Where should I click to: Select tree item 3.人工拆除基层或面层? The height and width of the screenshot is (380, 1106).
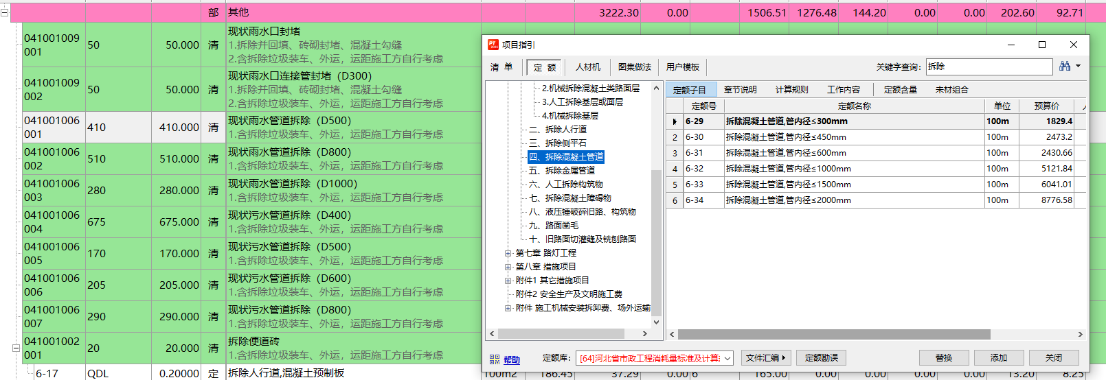tap(583, 102)
